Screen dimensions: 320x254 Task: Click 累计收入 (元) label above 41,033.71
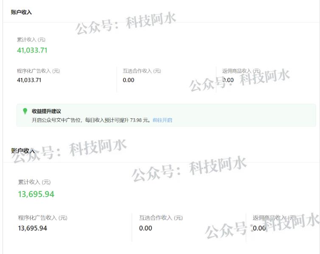click(x=31, y=40)
